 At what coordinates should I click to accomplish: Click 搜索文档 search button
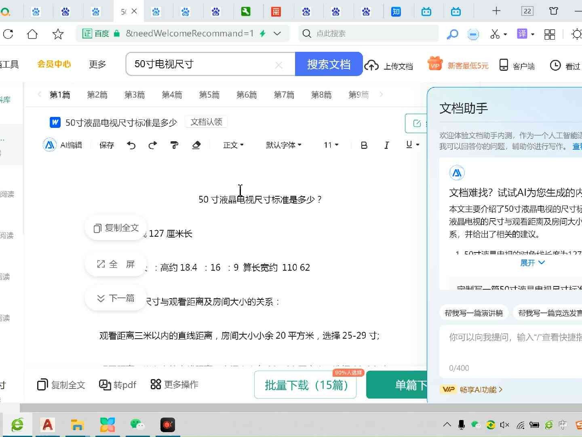[329, 64]
